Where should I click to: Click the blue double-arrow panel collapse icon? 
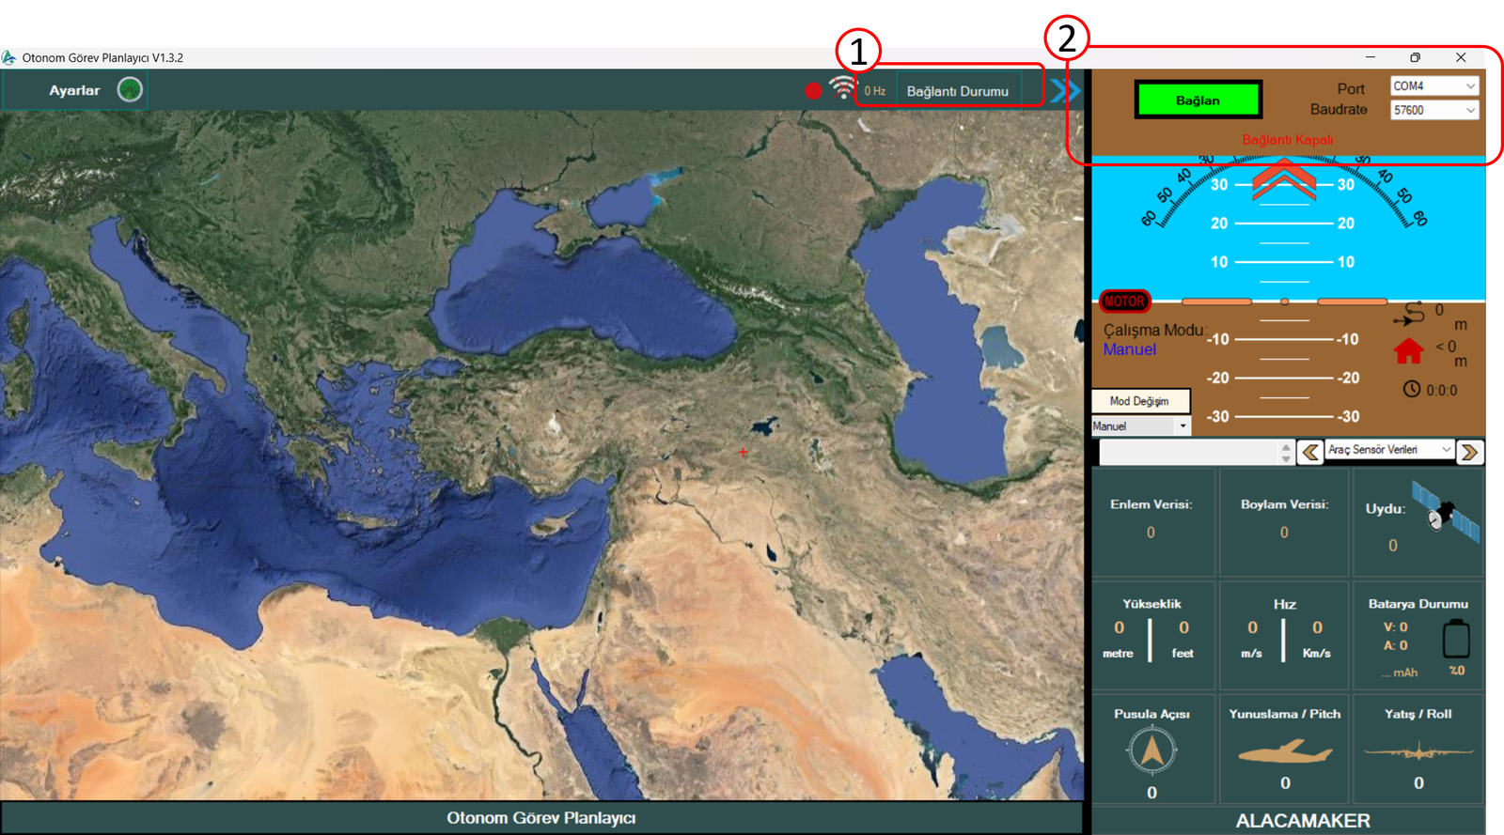pos(1066,91)
